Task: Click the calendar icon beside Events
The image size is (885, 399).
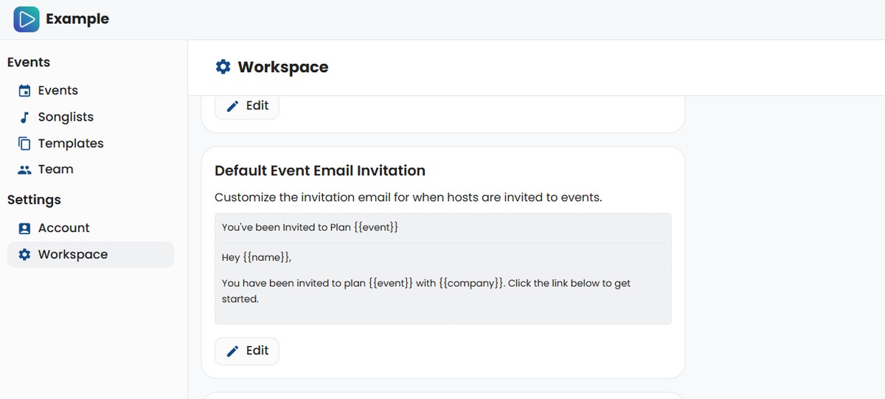Action: (x=24, y=91)
